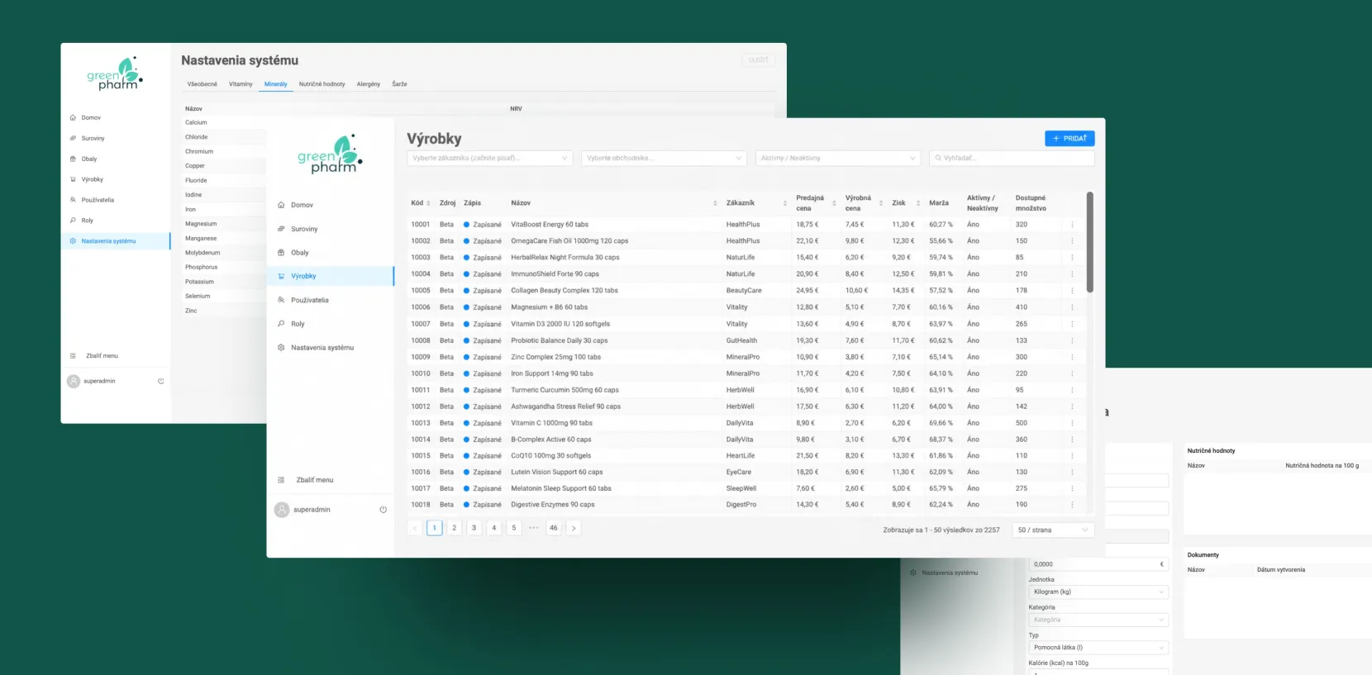Open Aktívny / Neaktívny filter dropdown
This screenshot has width=1372, height=675.
838,158
